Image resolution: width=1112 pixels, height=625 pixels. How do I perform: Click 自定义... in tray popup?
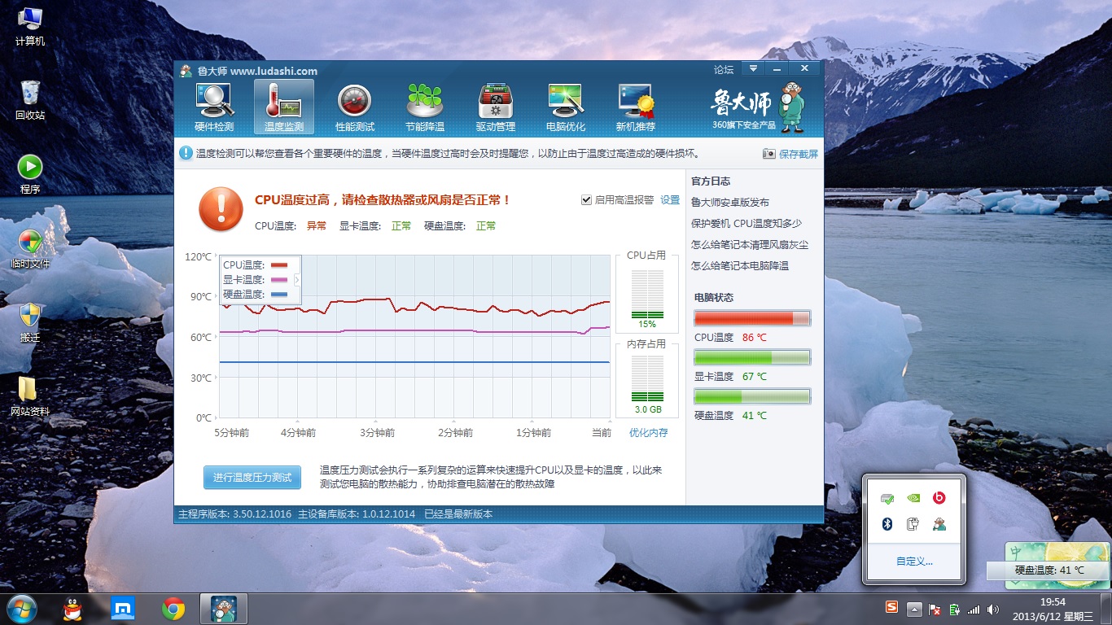click(914, 561)
